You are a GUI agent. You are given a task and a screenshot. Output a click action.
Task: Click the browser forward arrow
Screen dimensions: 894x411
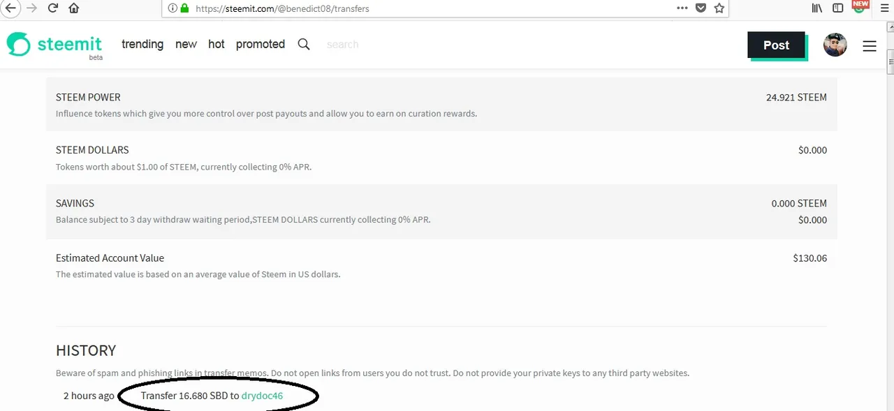pyautogui.click(x=31, y=8)
